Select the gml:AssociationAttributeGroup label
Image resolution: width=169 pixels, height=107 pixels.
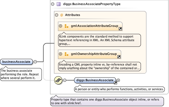pos(95,26)
